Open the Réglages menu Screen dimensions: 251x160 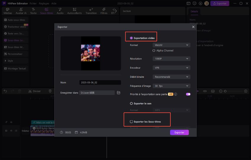pos(44,4)
